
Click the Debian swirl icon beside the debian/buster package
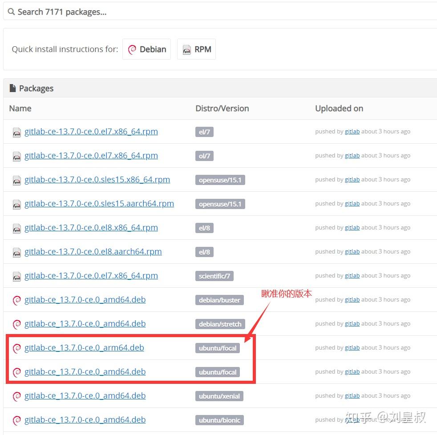[x=16, y=300]
